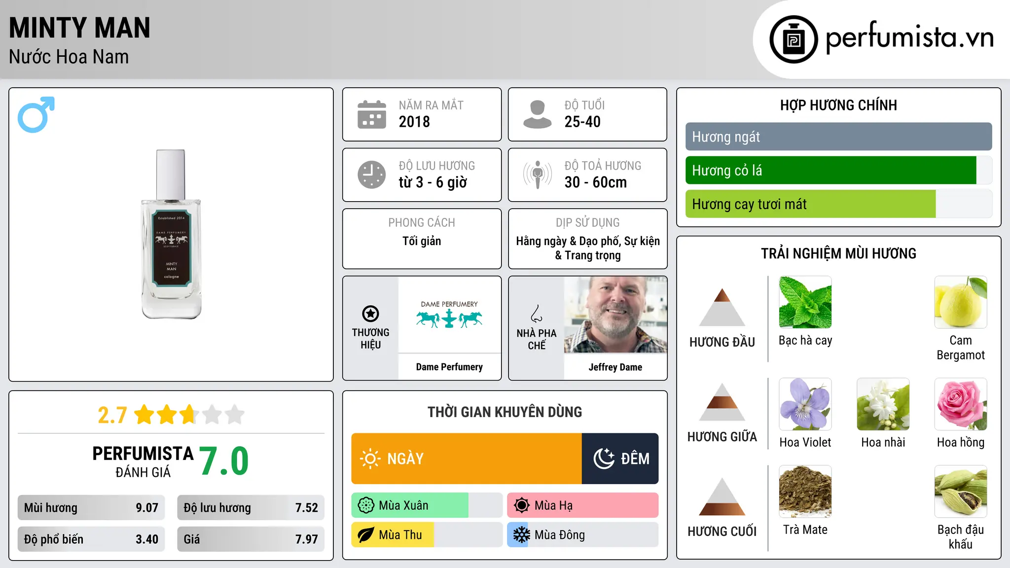
Task: Open the Minty Man bottle product image
Action: (x=171, y=235)
